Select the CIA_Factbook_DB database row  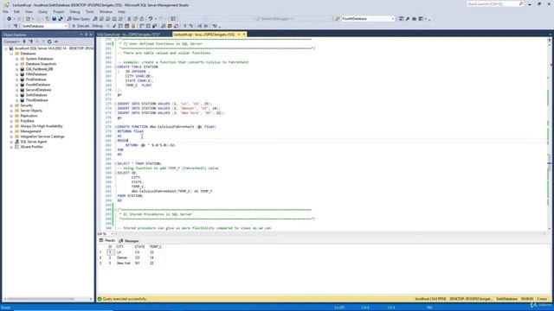(x=39, y=69)
